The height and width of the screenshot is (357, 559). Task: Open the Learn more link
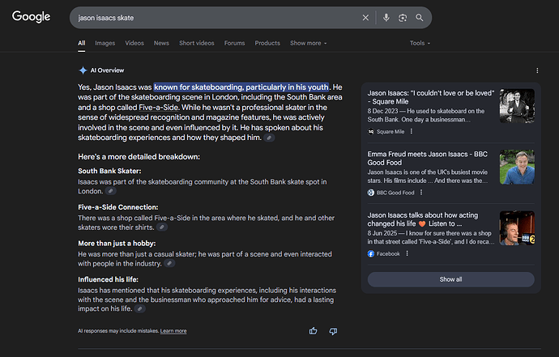pos(173,331)
